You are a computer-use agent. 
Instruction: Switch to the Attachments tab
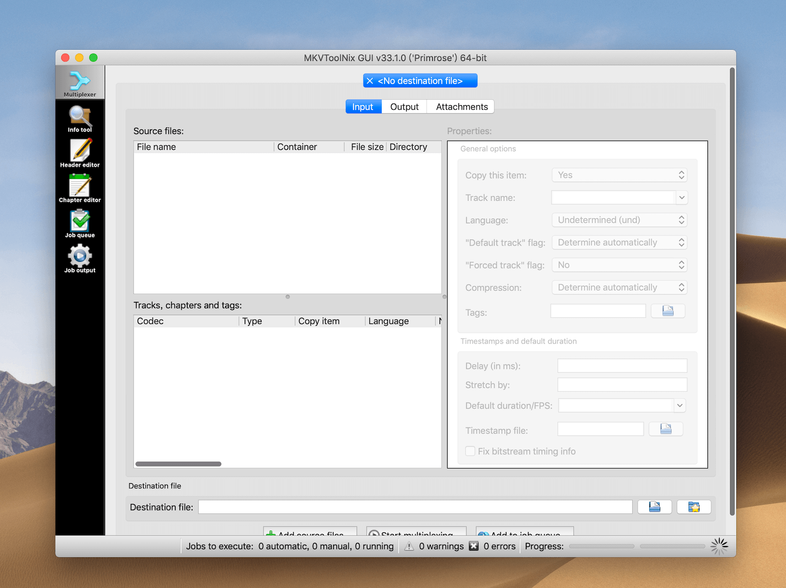462,107
